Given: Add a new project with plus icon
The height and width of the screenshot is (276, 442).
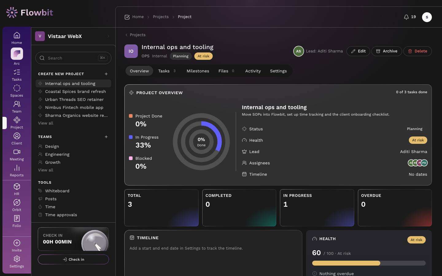Looking at the screenshot, I should (x=106, y=74).
